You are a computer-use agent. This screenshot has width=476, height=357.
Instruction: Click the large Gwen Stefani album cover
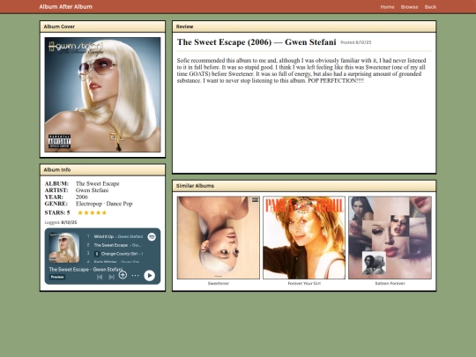click(102, 94)
